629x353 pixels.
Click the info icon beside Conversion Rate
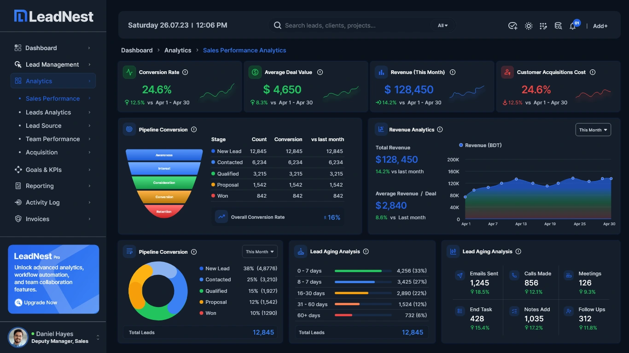tap(185, 72)
